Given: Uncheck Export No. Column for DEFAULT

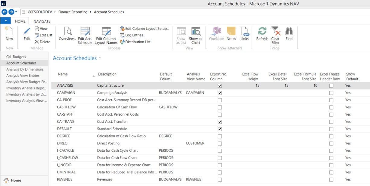Looking at the screenshot, I should (220, 129).
